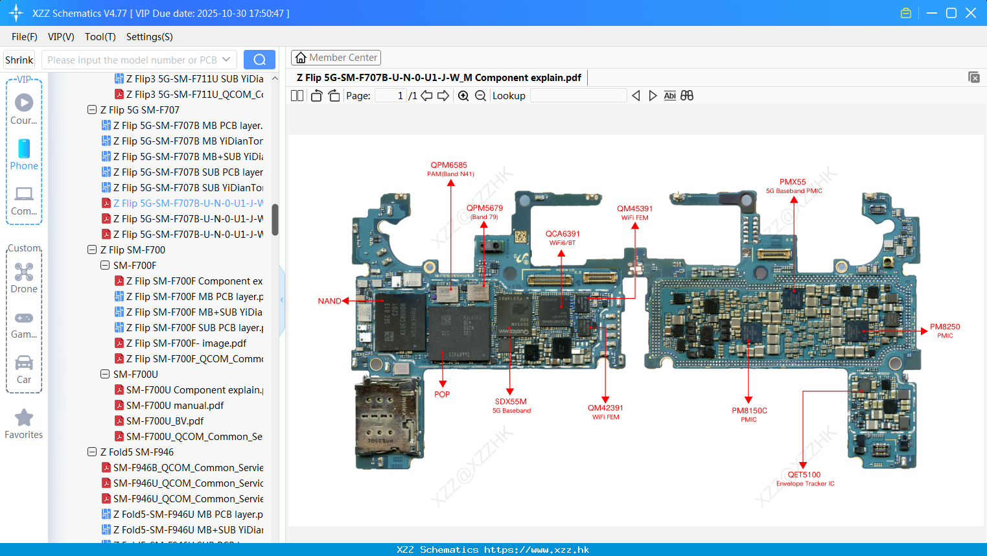
Task: Open the Settings menu
Action: pos(150,36)
